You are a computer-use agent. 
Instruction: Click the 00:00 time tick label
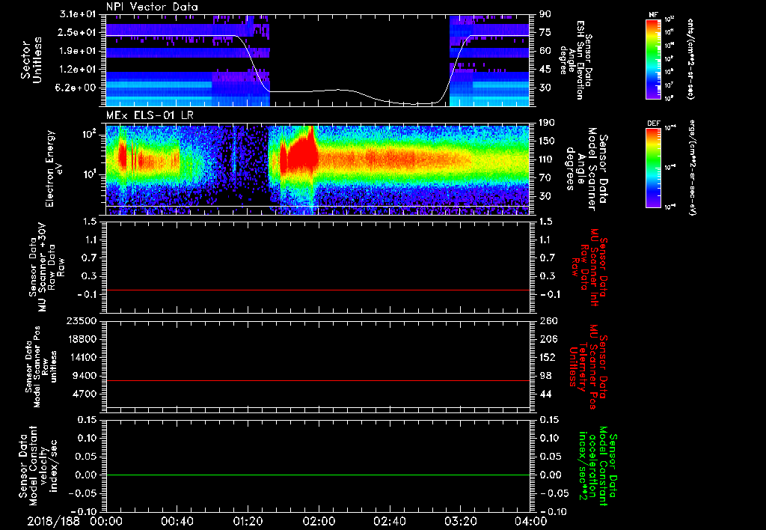pyautogui.click(x=106, y=521)
